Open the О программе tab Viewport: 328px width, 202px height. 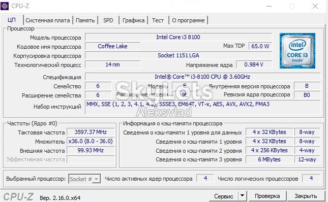188,20
